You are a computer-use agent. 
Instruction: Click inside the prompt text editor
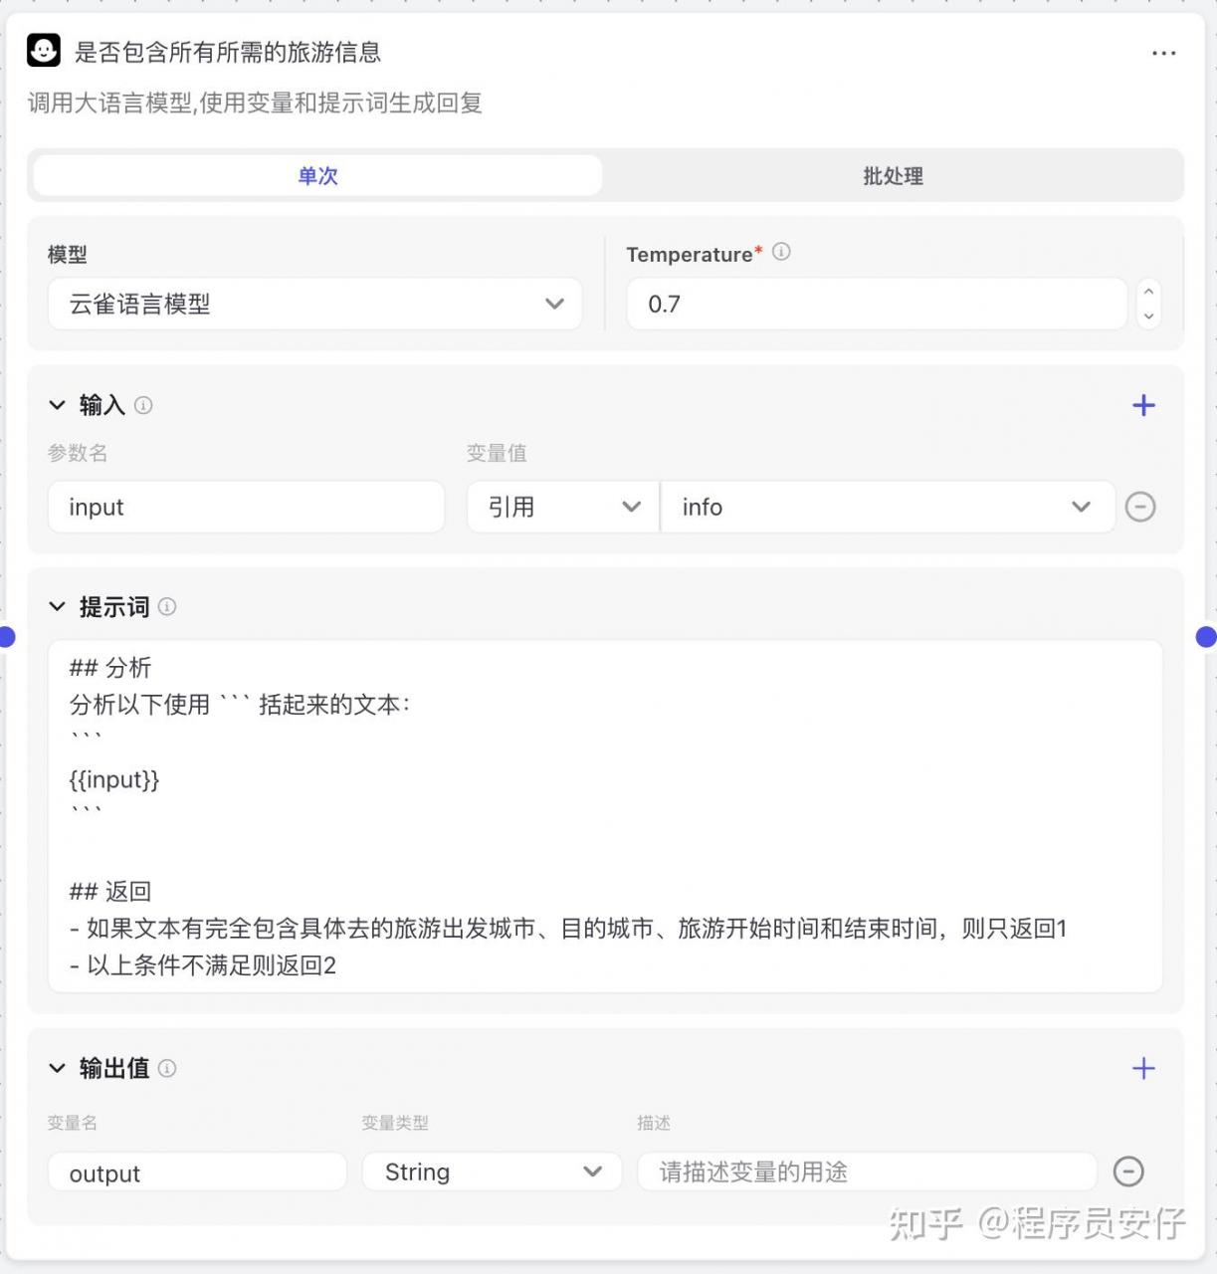tap(605, 816)
